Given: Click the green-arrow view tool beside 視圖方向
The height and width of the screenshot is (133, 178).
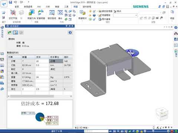Looking at the screenshot, I should [x=41, y=14].
